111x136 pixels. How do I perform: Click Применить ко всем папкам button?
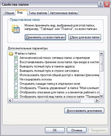(45, 37)
